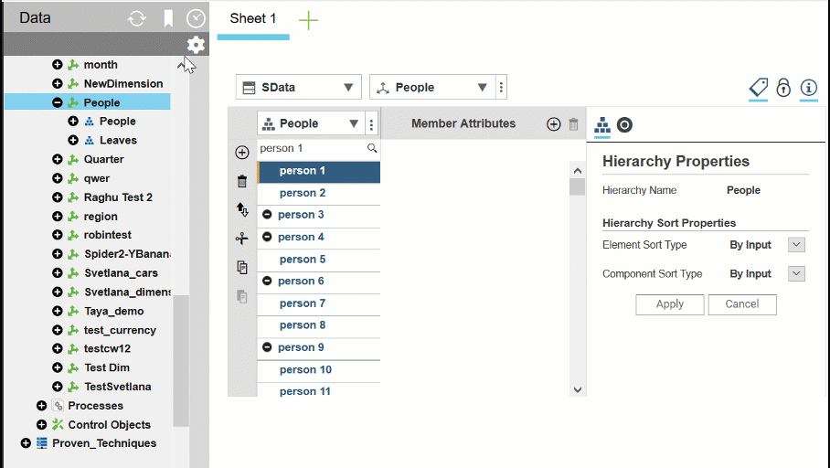830x468 pixels.
Task: Toggle the tag icon in top right
Action: [x=759, y=88]
